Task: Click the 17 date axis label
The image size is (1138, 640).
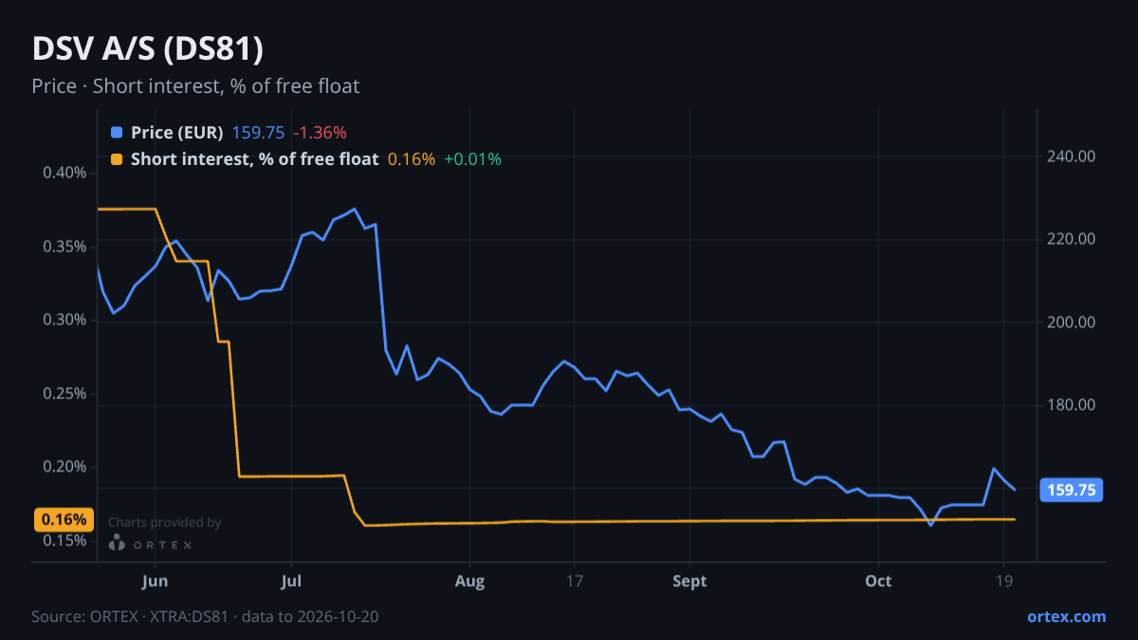Action: click(574, 581)
